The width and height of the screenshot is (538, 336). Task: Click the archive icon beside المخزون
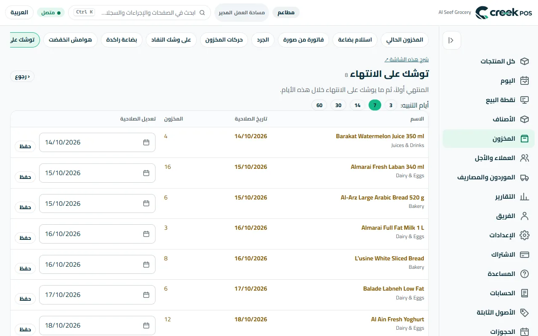(x=524, y=139)
